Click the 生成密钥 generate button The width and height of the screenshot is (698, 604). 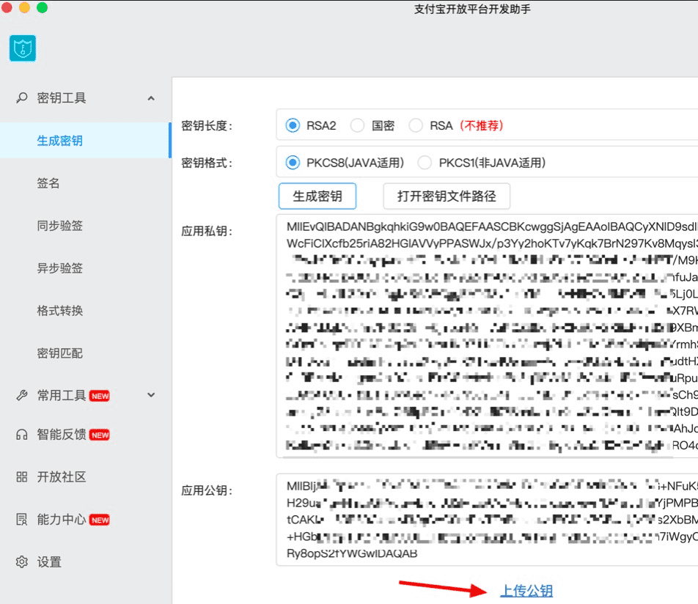click(x=317, y=196)
